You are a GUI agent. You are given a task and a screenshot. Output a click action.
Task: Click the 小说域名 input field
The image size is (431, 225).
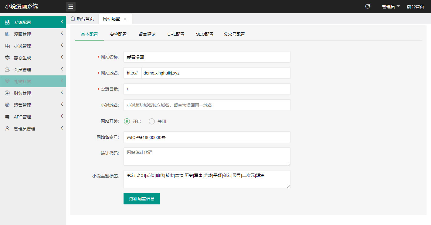pyautogui.click(x=207, y=105)
